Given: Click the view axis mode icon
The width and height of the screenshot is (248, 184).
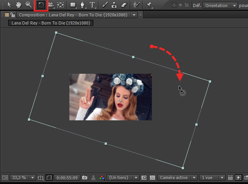Looking at the screenshot, I should [x=187, y=5].
